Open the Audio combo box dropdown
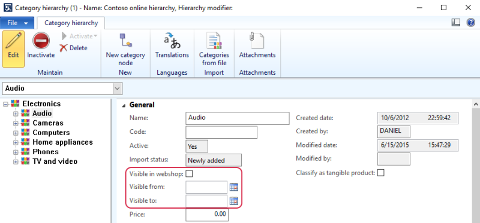The height and width of the screenshot is (223, 480). coord(117,88)
